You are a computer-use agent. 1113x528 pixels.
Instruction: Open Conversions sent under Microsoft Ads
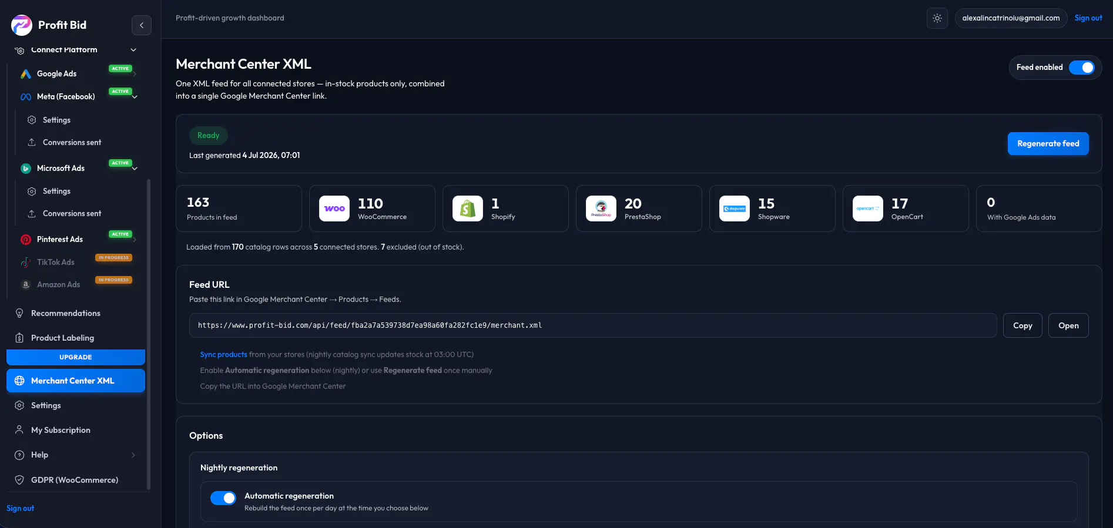pyautogui.click(x=72, y=214)
